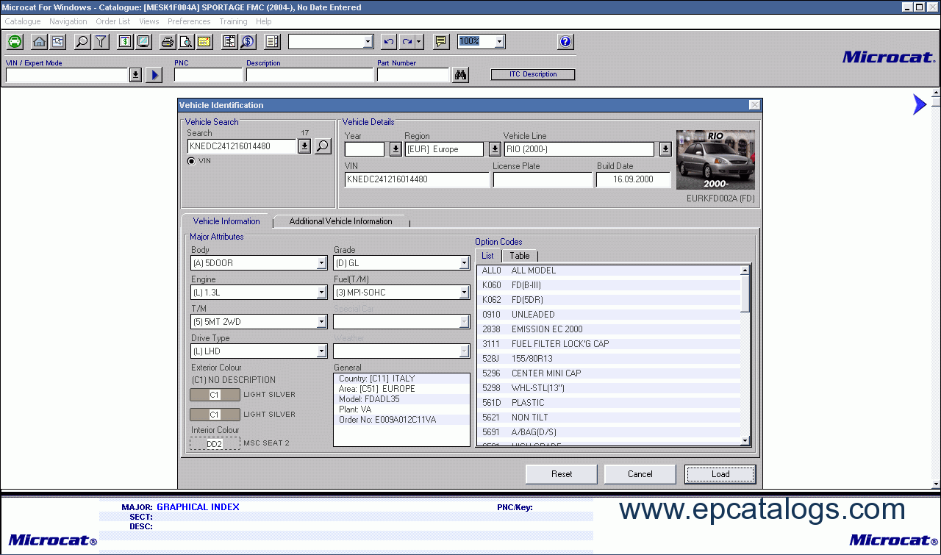This screenshot has width=941, height=555.
Task: Expand the Grade GL dropdown
Action: point(464,263)
